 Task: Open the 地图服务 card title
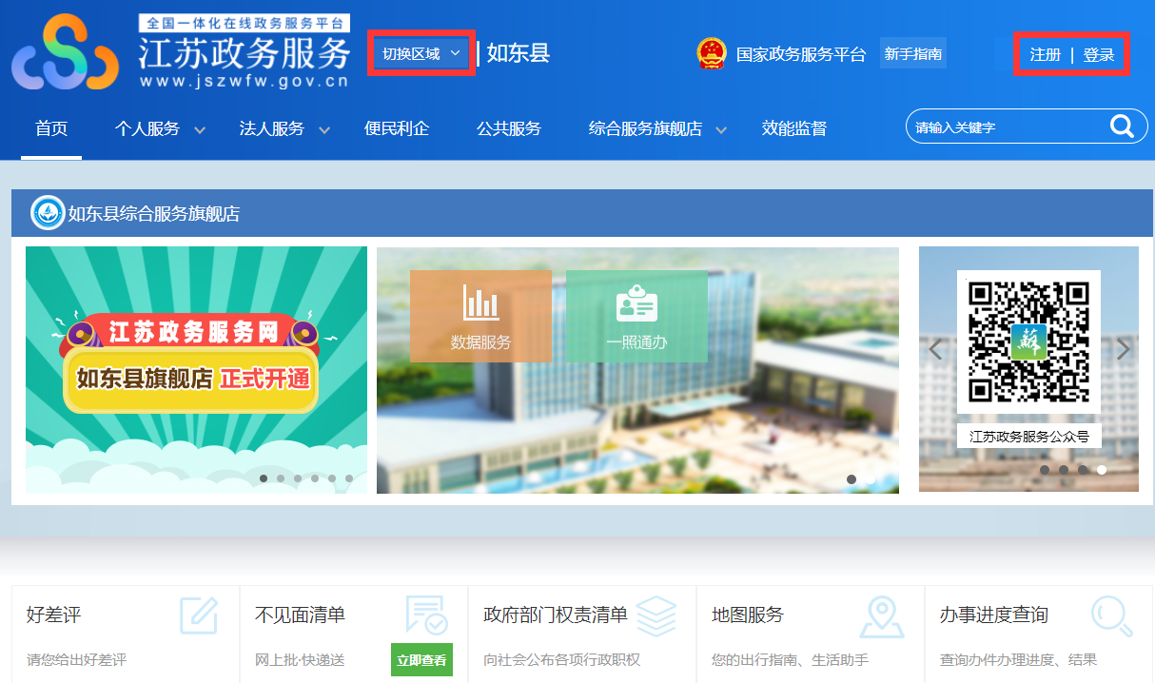tap(748, 615)
